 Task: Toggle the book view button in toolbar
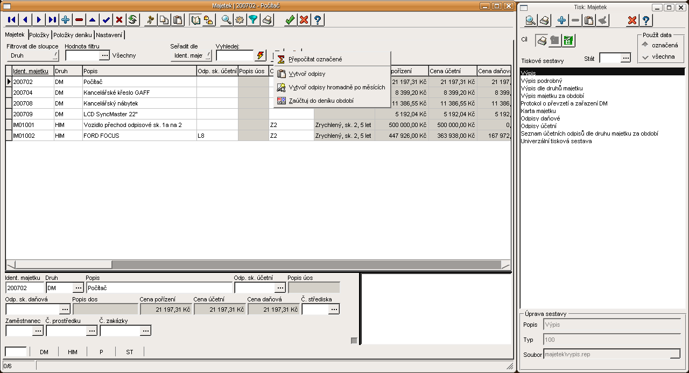click(195, 20)
